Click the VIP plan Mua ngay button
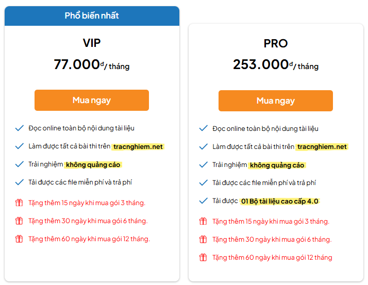Image resolution: width=368 pixels, height=285 pixels. tap(92, 100)
